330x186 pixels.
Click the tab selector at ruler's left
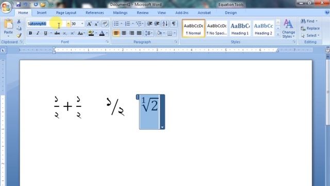(3, 50)
